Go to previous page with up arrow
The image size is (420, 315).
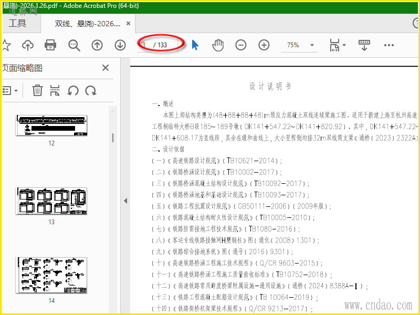(x=97, y=45)
